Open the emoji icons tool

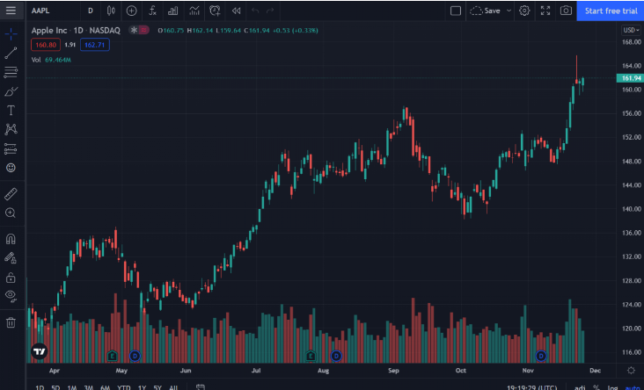[11, 167]
